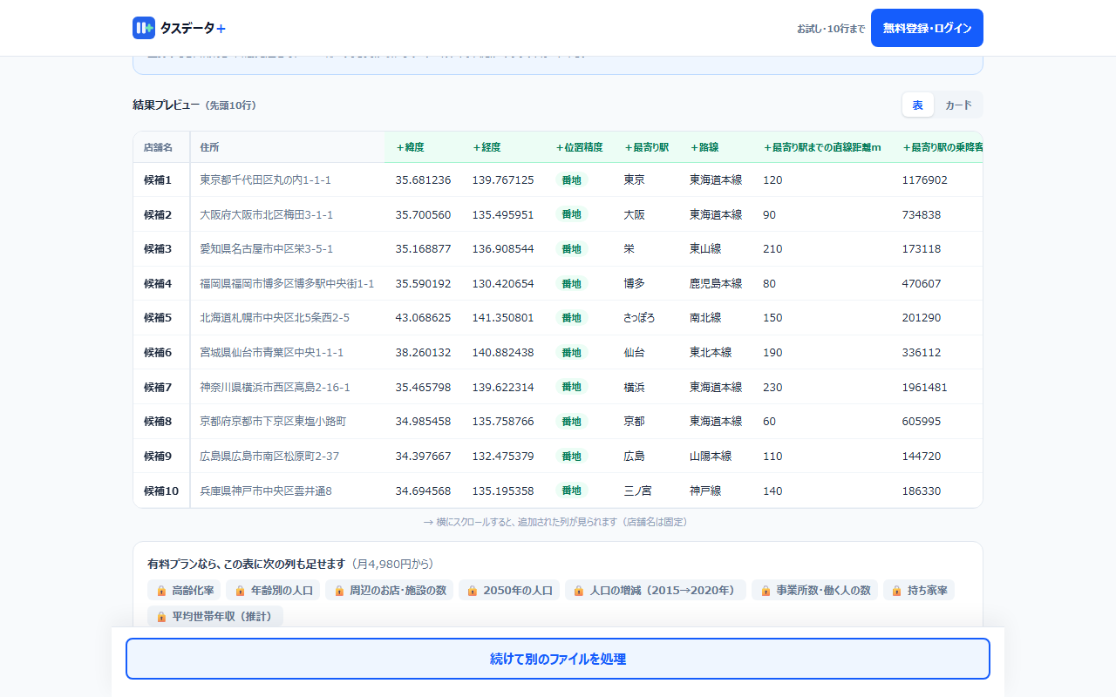Image resolution: width=1116 pixels, height=697 pixels.
Task: Click the ＋最寄り駅までの直線距離m column header
Action: tap(822, 147)
